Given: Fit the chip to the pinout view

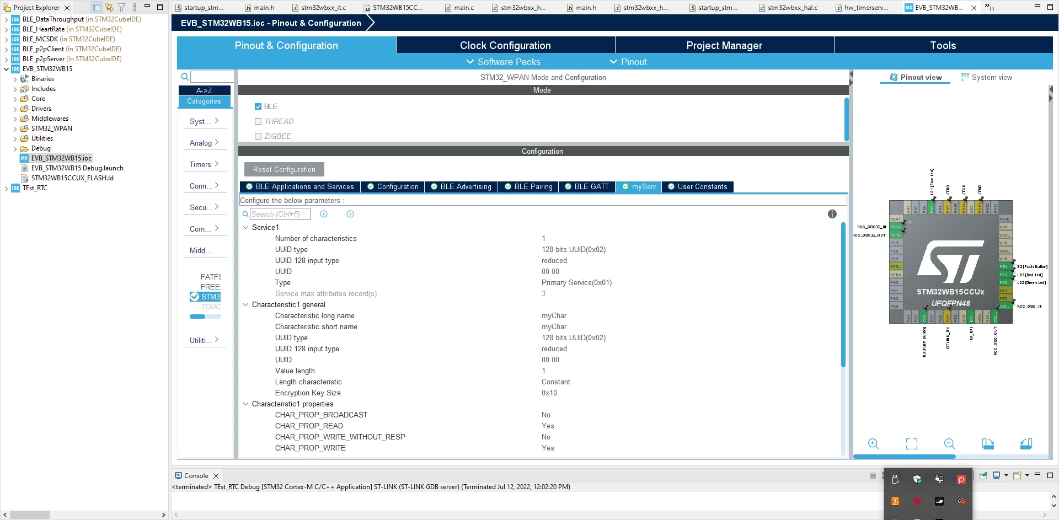Looking at the screenshot, I should tap(912, 444).
